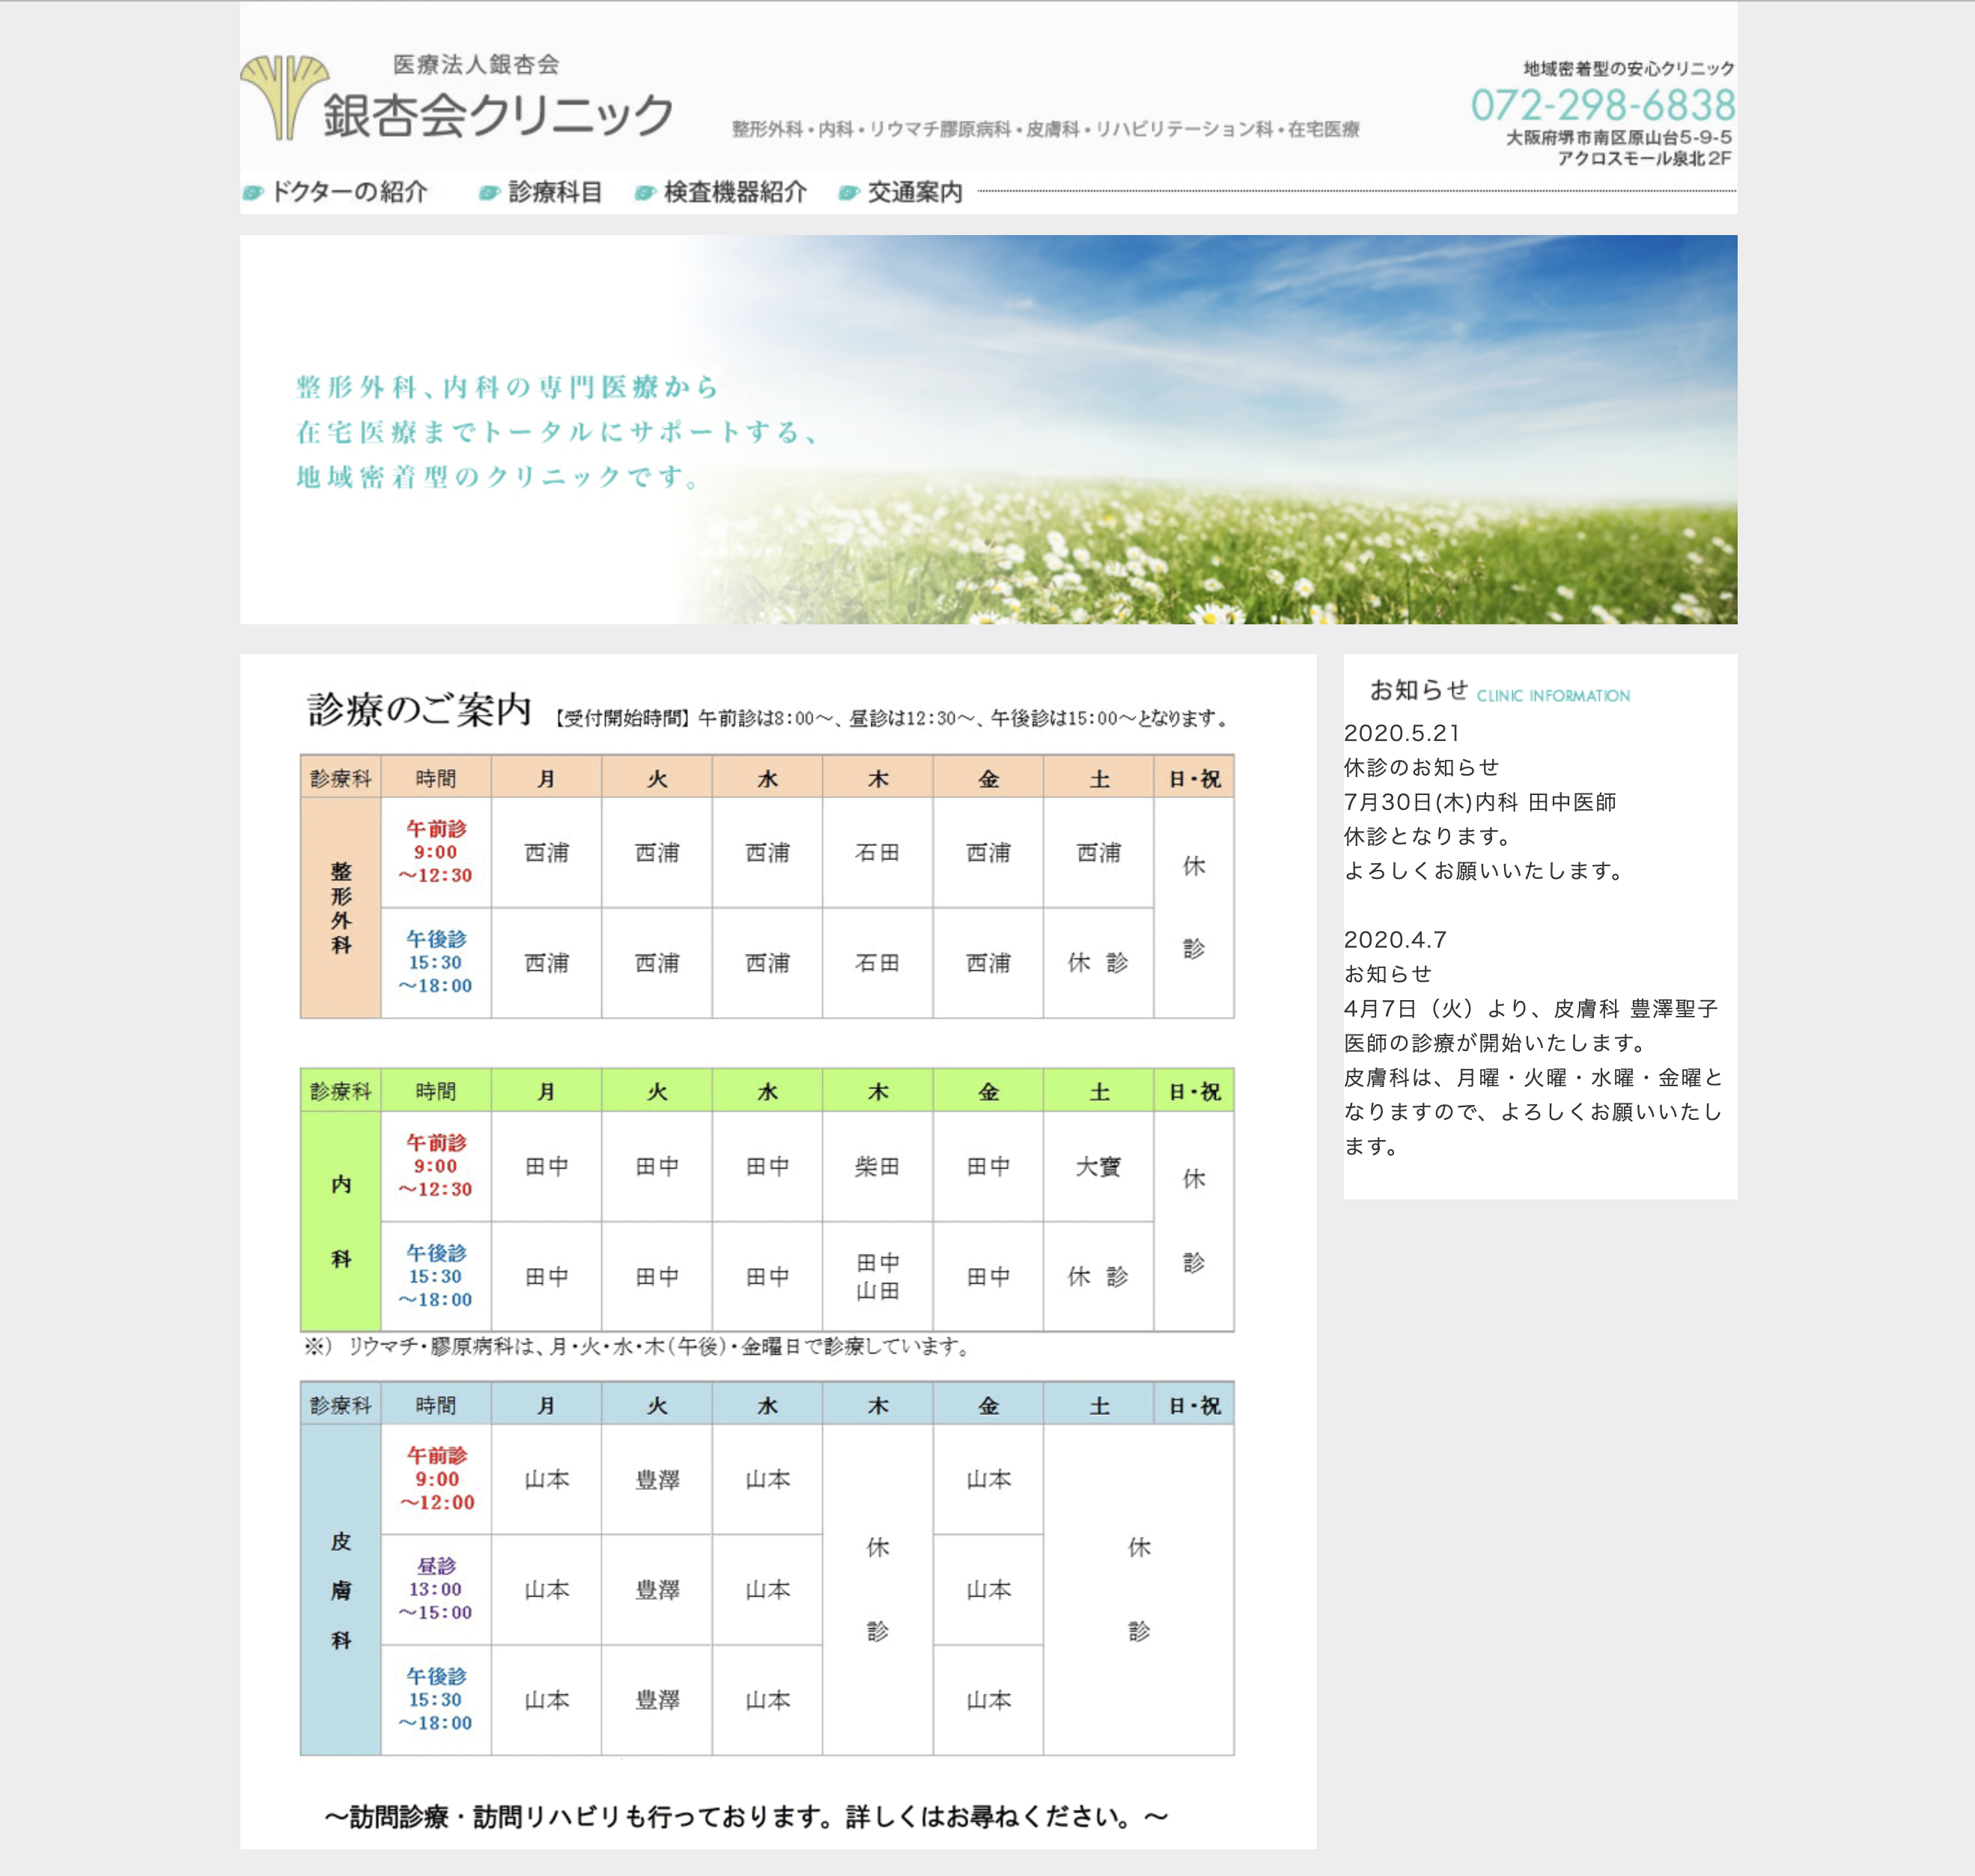Click clinic address 大阪府堺市南区原山台5-9-5
The width and height of the screenshot is (1975, 1876).
coord(1619,137)
